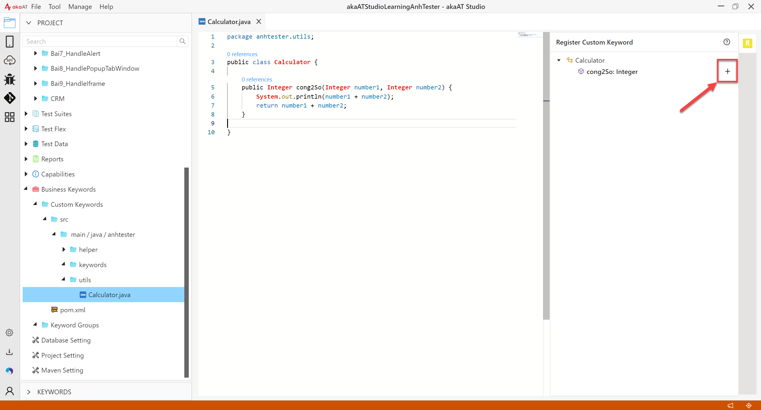Click the code minimap thumbnail
761x410 pixels.
[x=530, y=35]
